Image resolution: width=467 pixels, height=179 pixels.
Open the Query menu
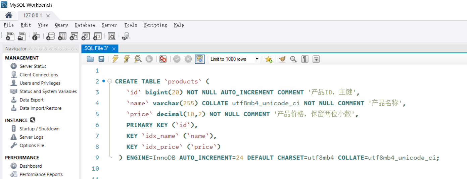click(x=61, y=25)
